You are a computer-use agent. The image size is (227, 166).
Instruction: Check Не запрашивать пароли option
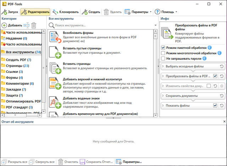[163, 58]
